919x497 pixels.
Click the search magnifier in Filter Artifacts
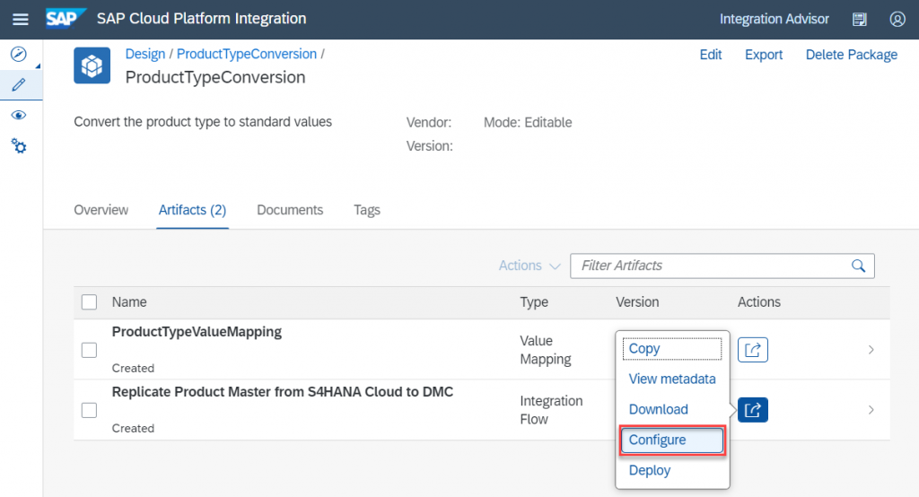tap(859, 266)
